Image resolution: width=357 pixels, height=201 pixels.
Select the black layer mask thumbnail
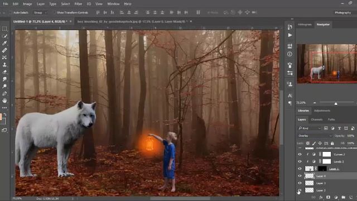(322, 169)
